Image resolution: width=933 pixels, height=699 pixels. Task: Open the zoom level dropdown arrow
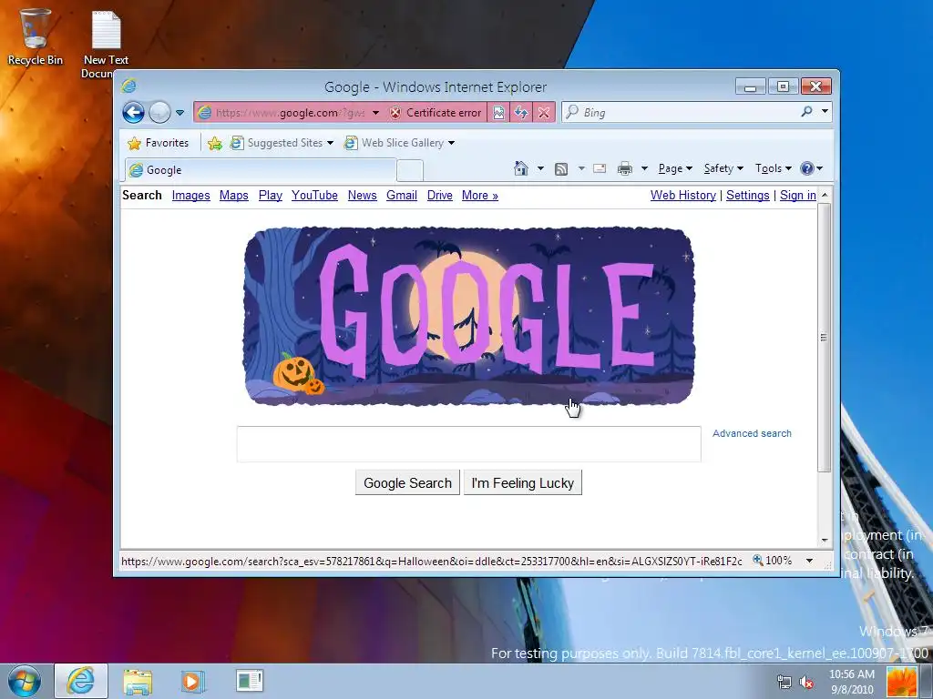(809, 561)
